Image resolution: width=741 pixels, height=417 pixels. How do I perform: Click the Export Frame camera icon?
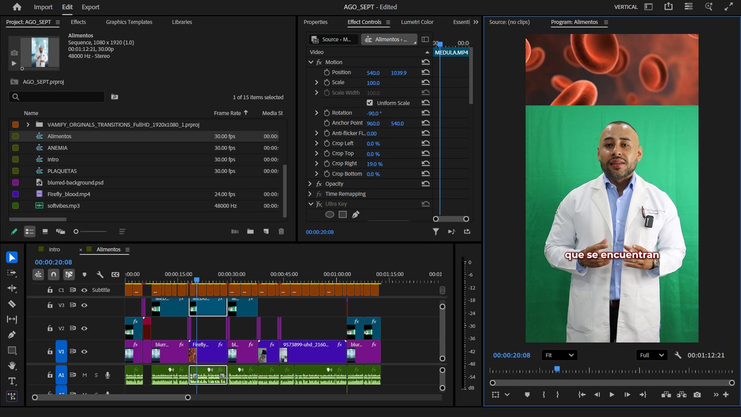pyautogui.click(x=697, y=395)
